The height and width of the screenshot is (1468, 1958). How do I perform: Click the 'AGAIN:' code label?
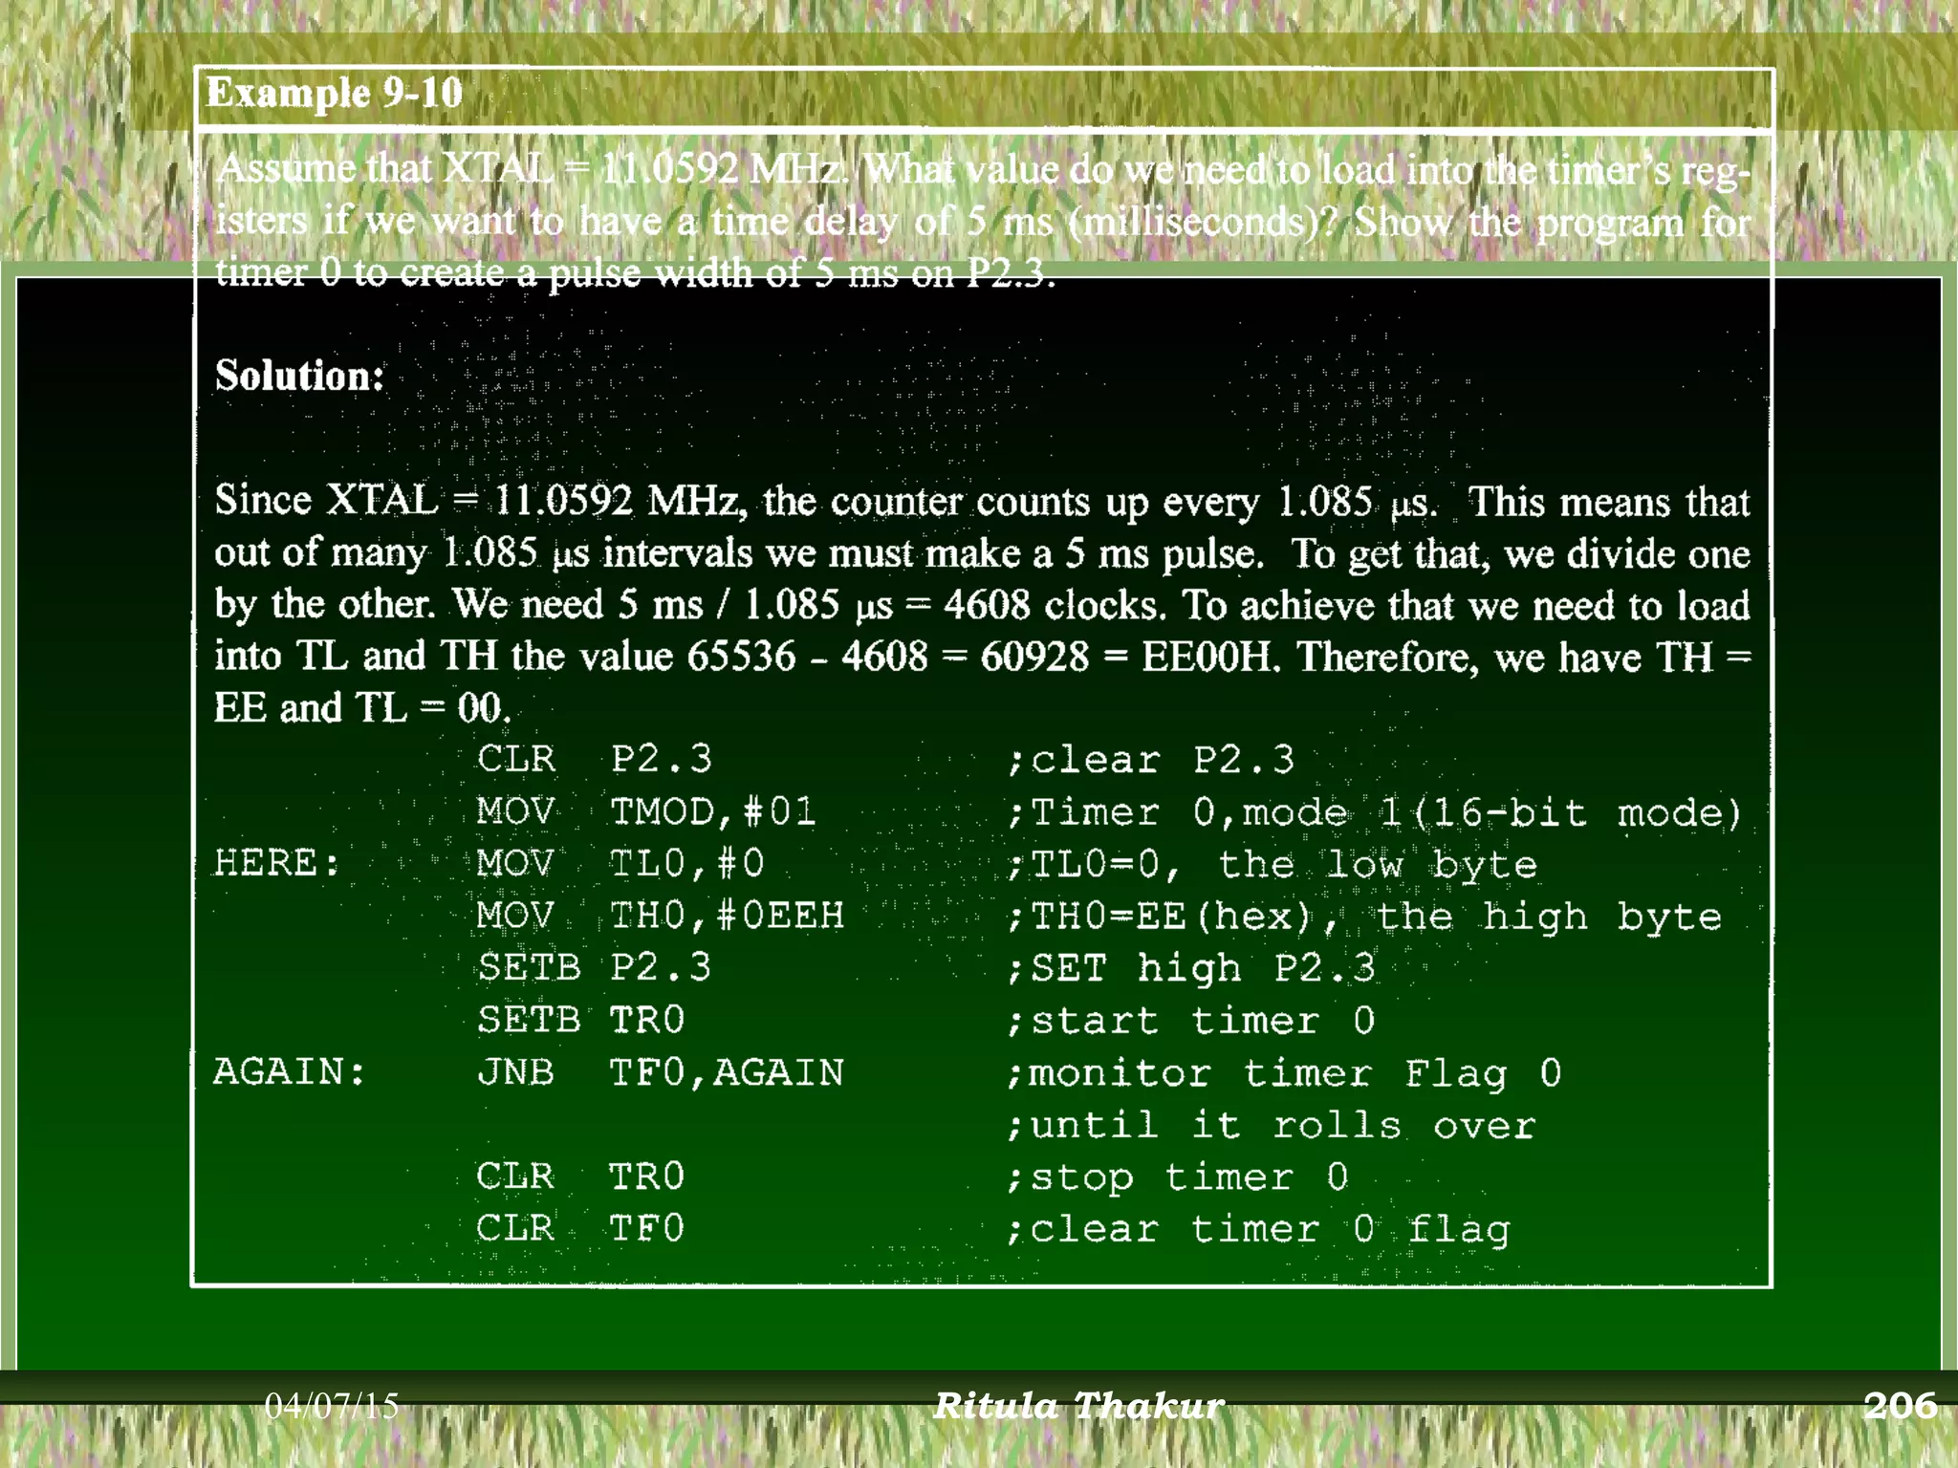[x=290, y=1071]
